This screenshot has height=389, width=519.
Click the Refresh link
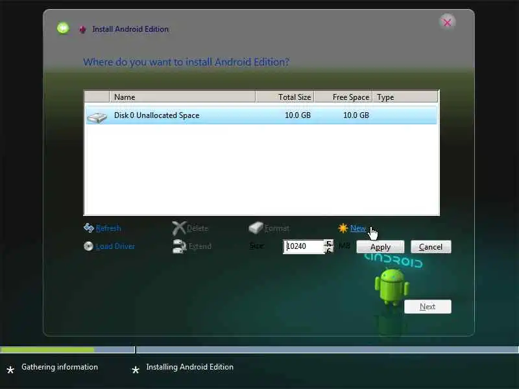(108, 228)
